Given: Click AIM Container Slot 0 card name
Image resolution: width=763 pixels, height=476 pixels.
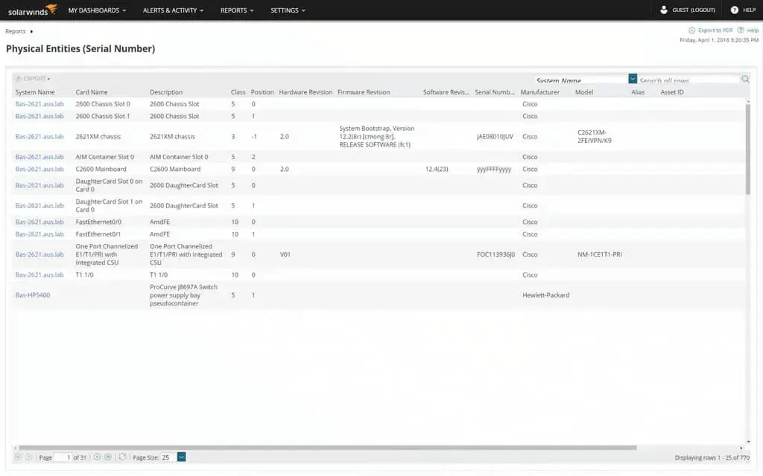Looking at the screenshot, I should coord(104,157).
